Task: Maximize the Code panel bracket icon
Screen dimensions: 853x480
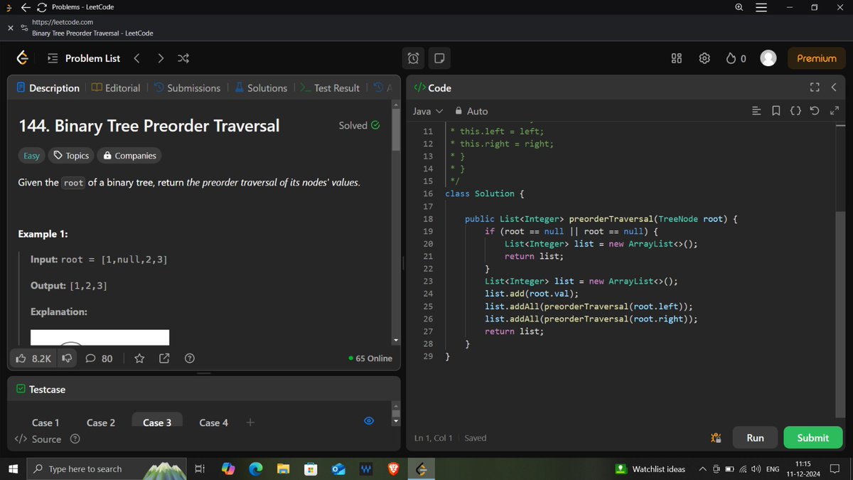Action: pyautogui.click(x=815, y=88)
